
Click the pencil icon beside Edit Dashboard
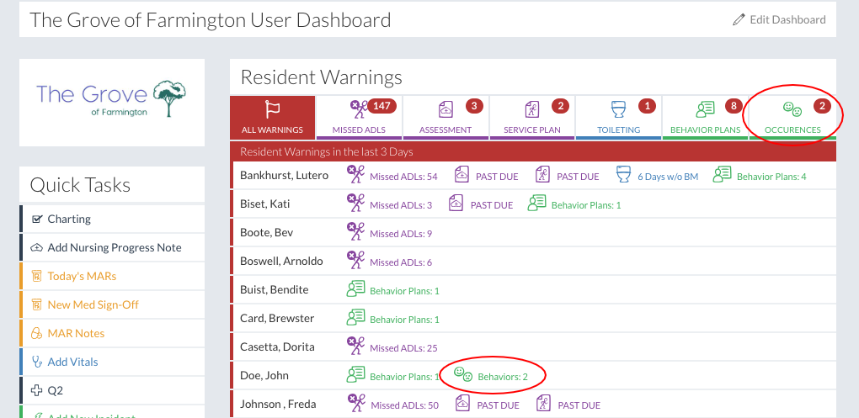tap(739, 19)
